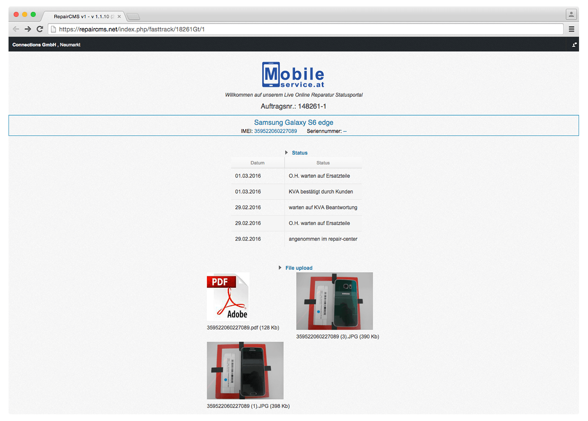This screenshot has height=421, width=588.
Task: Click the browser forward arrow
Action: [x=28, y=29]
